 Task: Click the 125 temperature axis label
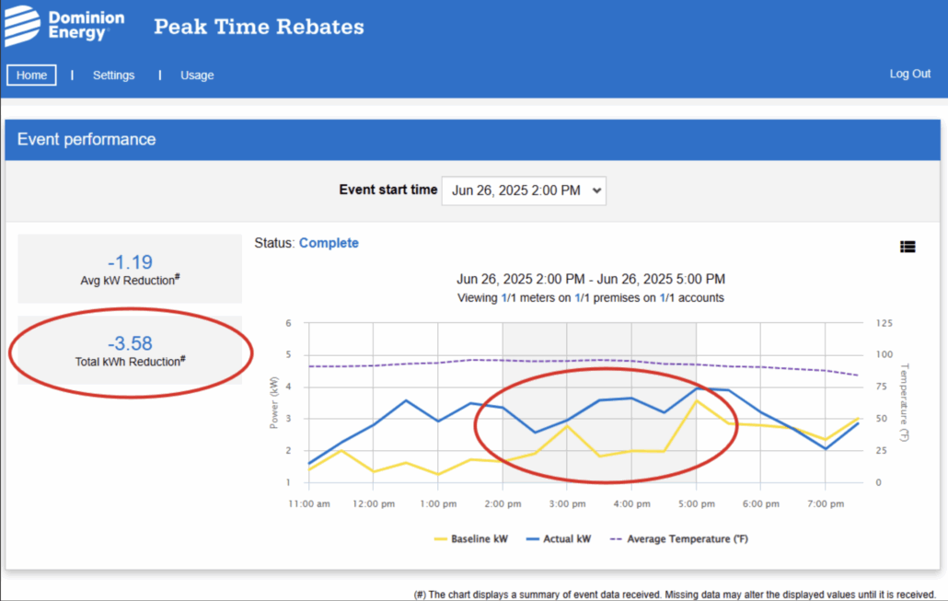click(x=884, y=323)
